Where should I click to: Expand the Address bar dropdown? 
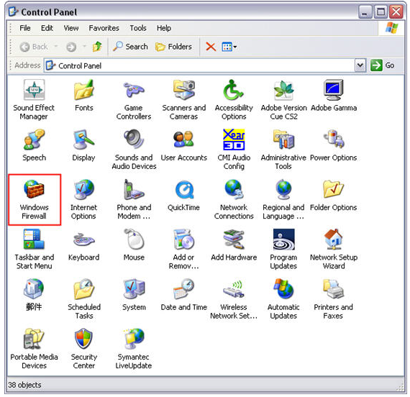point(360,65)
